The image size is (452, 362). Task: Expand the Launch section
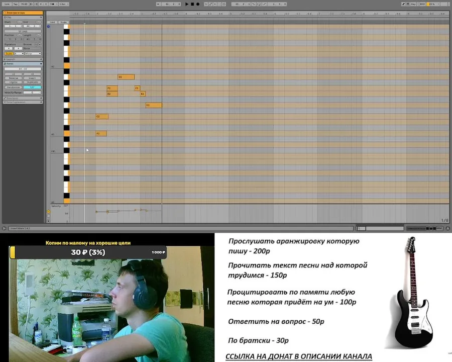(41, 59)
